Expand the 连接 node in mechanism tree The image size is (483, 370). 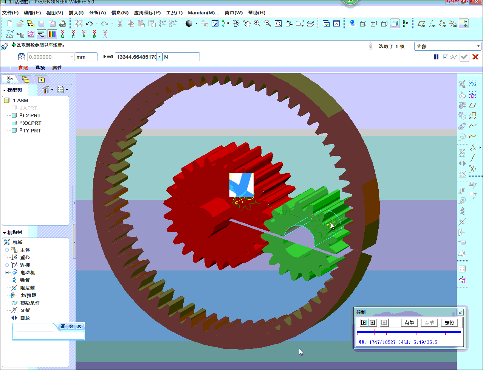pos(7,265)
